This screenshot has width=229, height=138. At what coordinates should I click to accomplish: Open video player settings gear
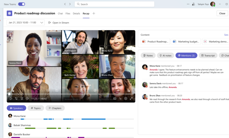(126, 99)
